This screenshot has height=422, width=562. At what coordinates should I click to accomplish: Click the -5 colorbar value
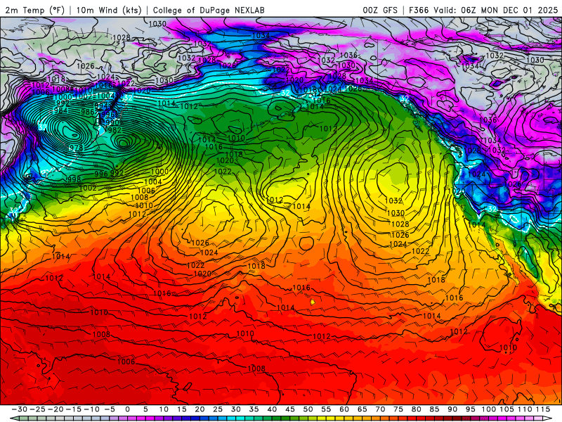click(x=110, y=409)
